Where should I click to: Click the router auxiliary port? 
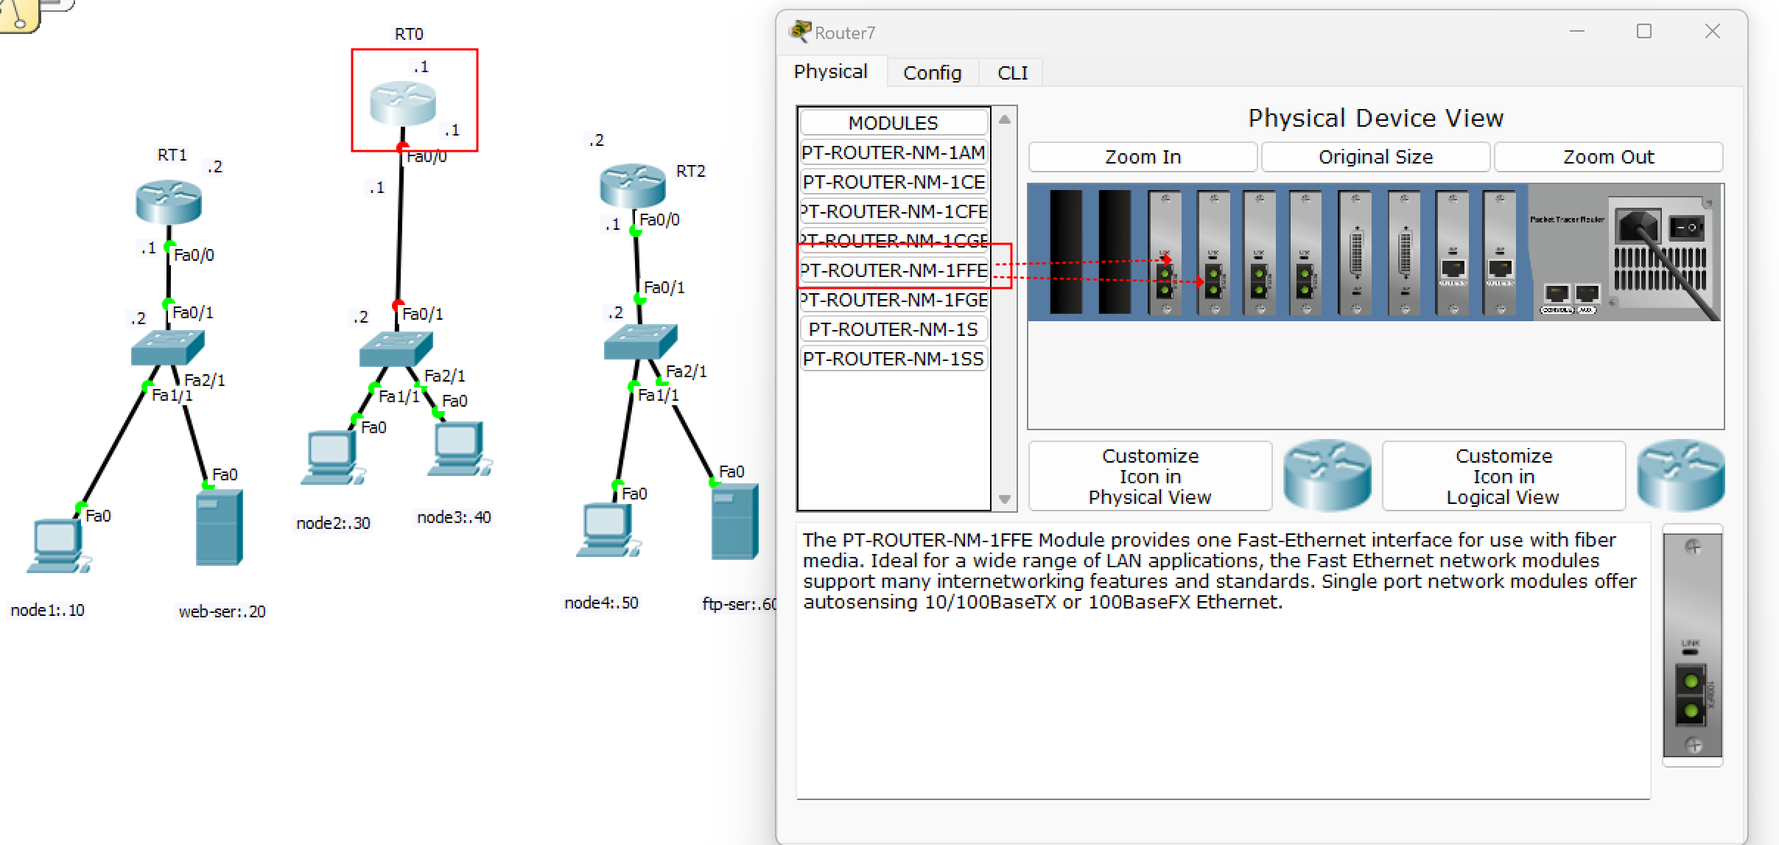point(1587,294)
